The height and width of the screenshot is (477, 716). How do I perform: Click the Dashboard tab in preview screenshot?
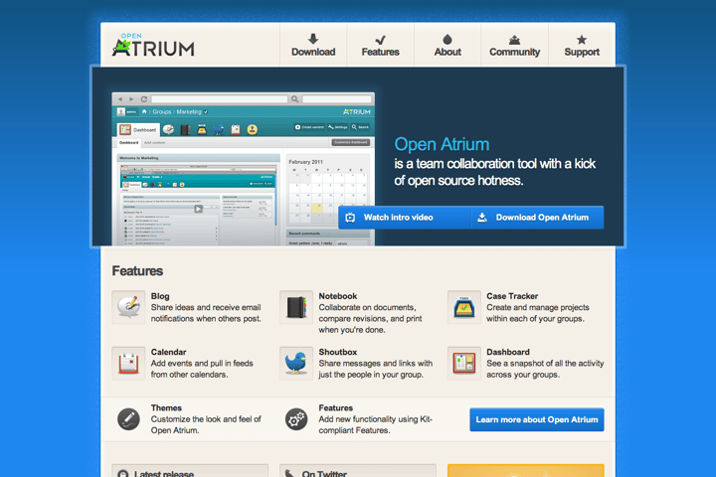(138, 129)
